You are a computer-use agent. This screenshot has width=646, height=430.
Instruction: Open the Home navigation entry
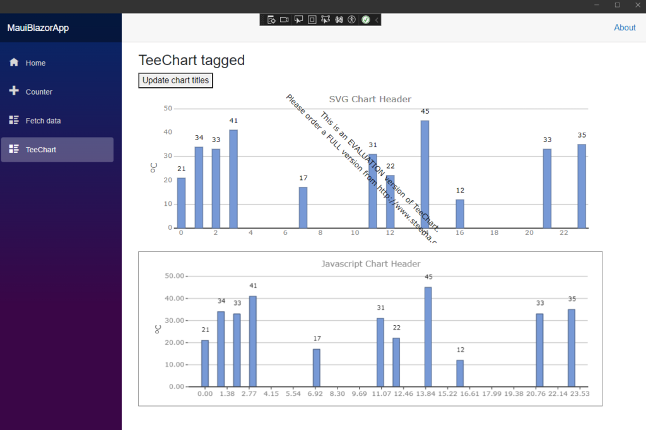(35, 63)
